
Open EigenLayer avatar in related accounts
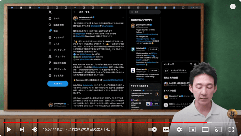tap(133, 70)
